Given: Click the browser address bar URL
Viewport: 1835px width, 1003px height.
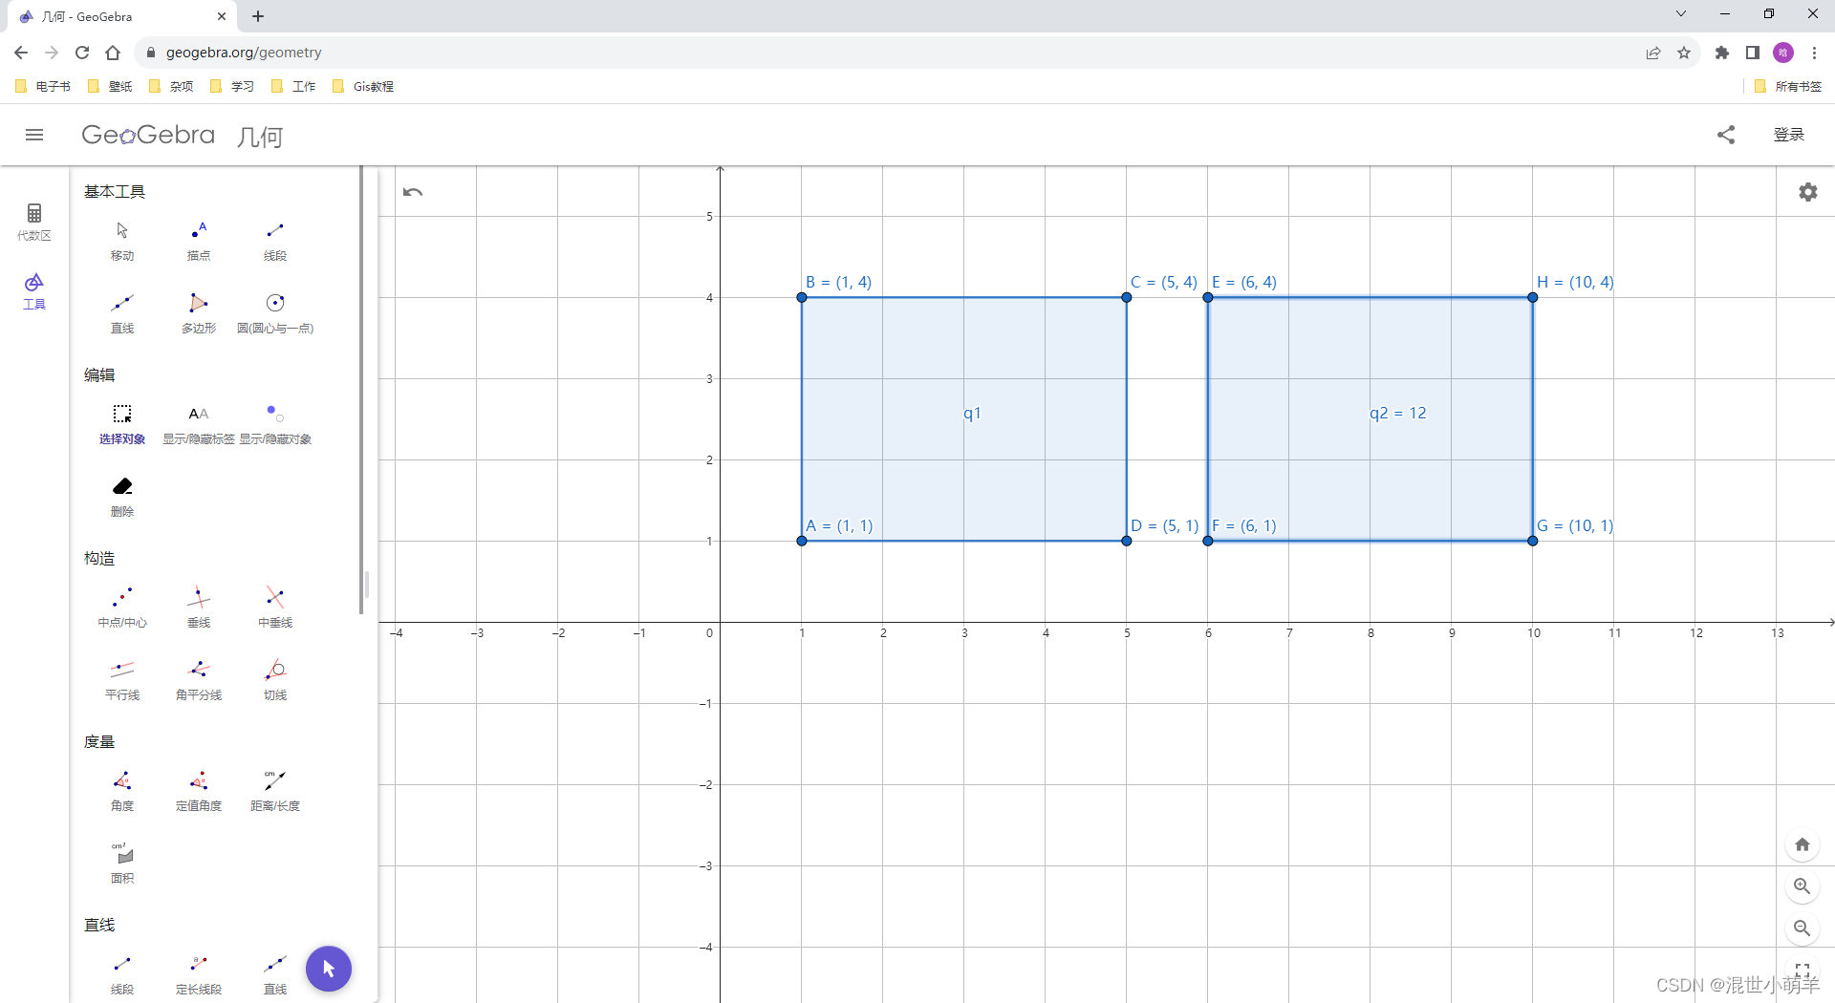Looking at the screenshot, I should (244, 53).
